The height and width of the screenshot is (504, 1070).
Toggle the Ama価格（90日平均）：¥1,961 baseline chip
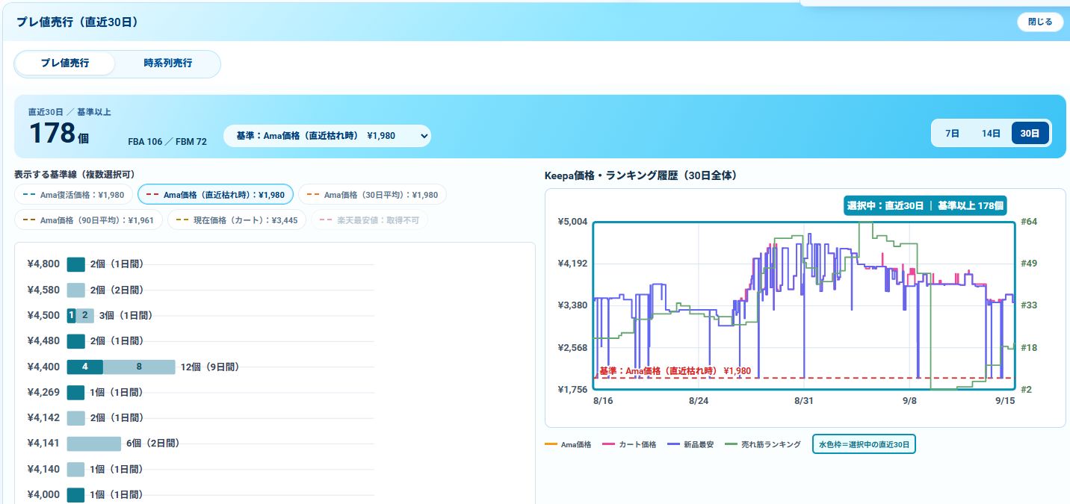[88, 220]
